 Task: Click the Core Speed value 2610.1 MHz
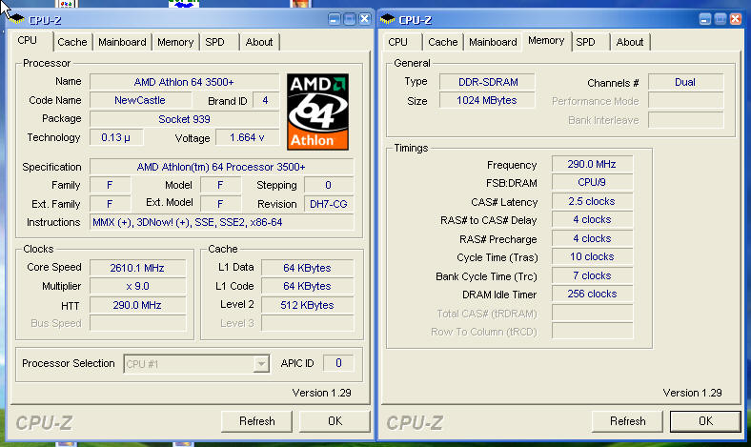point(137,268)
